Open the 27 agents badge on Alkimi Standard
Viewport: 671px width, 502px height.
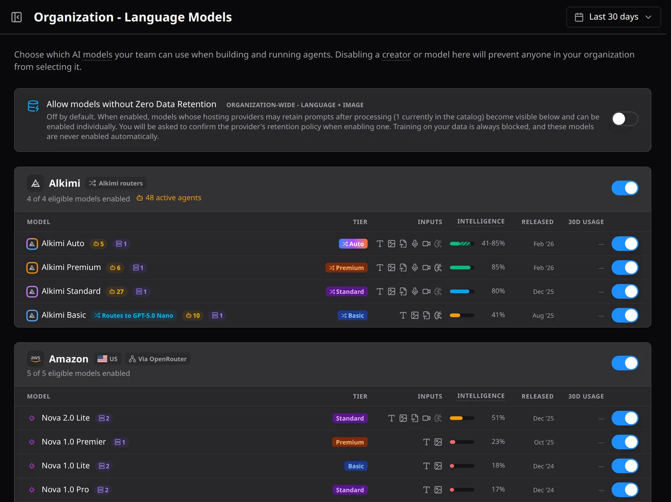pyautogui.click(x=116, y=292)
